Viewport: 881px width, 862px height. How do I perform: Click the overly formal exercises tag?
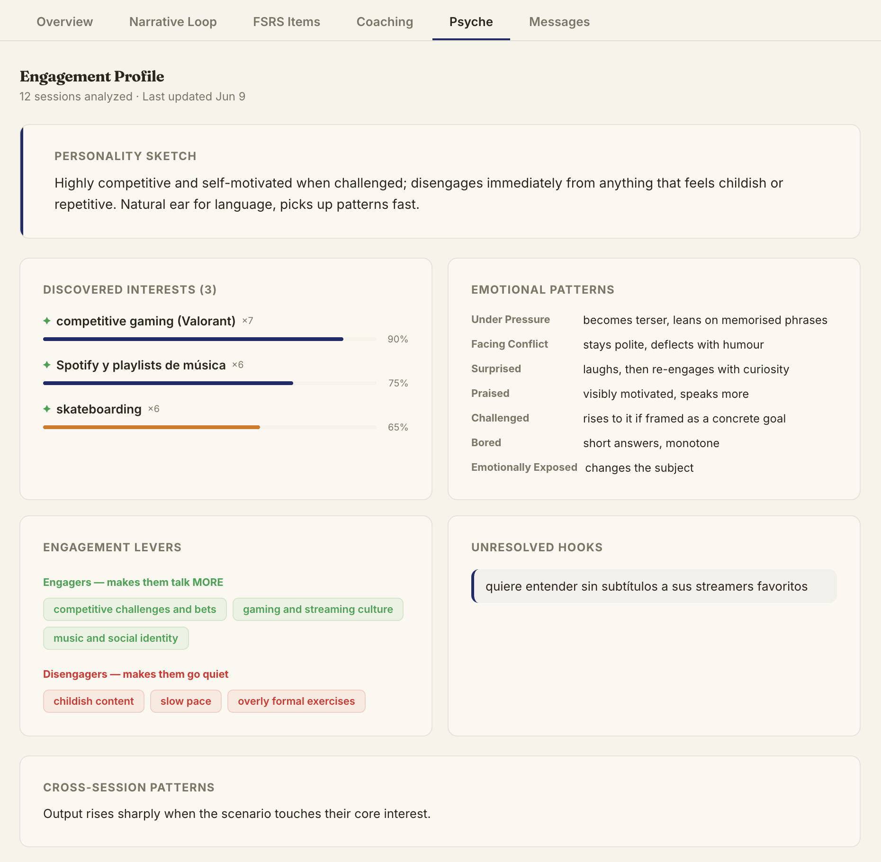297,701
